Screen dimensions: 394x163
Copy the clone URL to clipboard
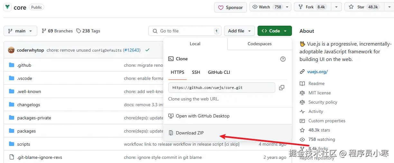(x=282, y=88)
